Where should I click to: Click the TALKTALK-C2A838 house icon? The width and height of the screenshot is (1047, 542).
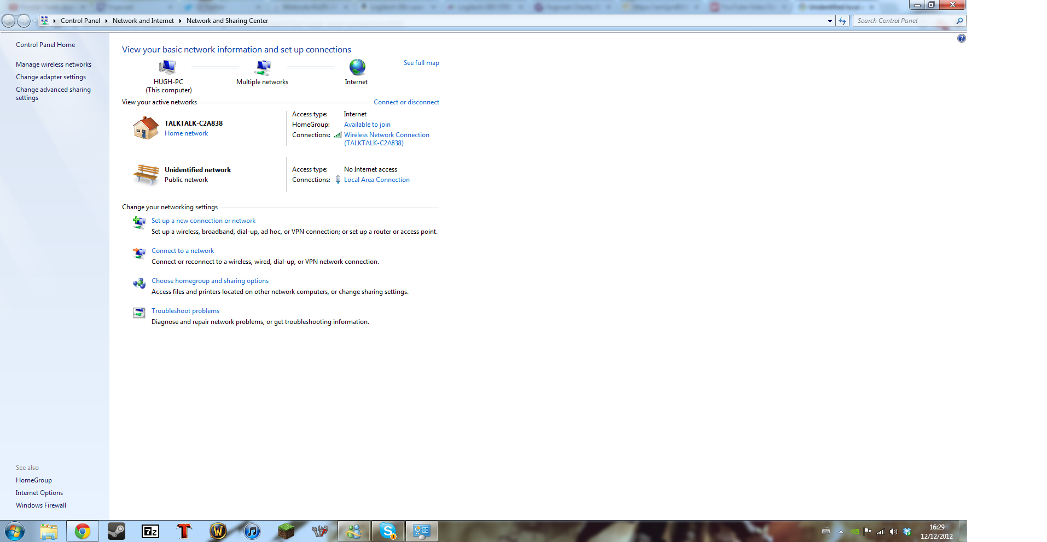[x=146, y=128]
